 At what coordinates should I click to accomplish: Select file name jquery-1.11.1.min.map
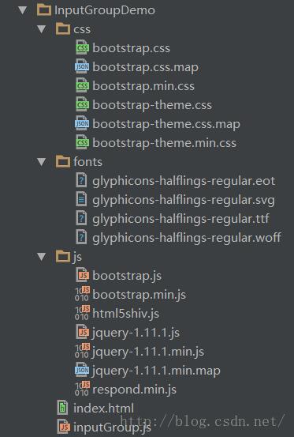156,371
